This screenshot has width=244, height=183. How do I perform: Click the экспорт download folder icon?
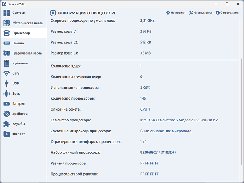coord(6,134)
